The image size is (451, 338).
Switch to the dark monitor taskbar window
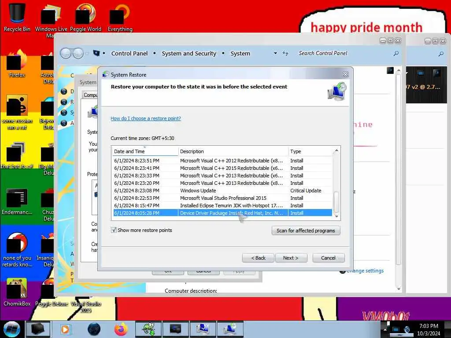[175, 329]
